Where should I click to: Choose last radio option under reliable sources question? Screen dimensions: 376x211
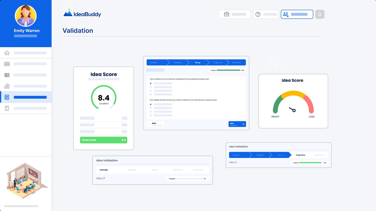click(151, 115)
